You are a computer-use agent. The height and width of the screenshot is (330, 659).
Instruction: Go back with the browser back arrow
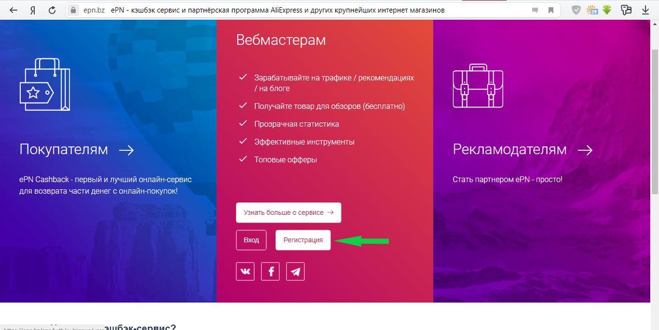coord(13,10)
